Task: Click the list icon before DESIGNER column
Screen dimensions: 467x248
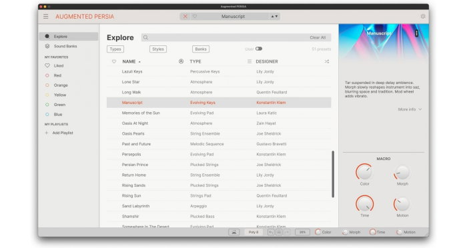Action: [250, 61]
